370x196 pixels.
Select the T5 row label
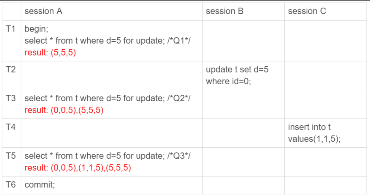point(11,156)
